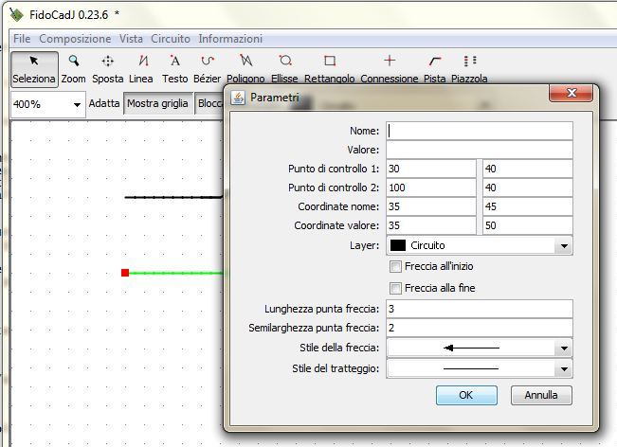This screenshot has width=617, height=447.
Task: Open the Composizione menu
Action: click(75, 39)
